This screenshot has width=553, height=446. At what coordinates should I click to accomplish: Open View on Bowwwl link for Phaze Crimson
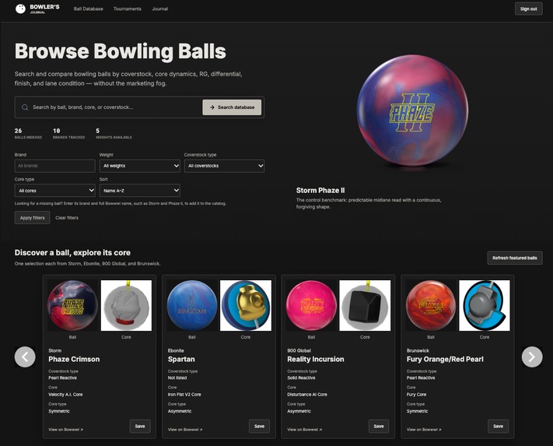pos(65,430)
